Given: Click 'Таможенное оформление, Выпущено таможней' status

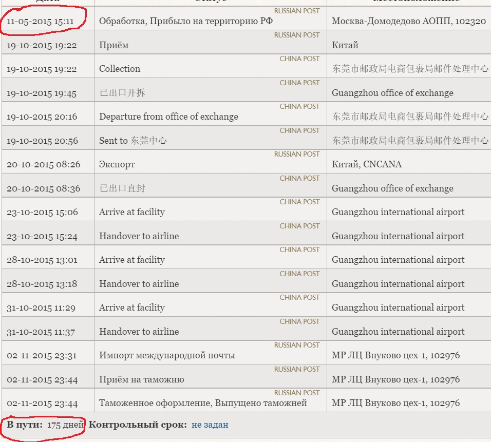Looking at the screenshot, I should pyautogui.click(x=203, y=403).
